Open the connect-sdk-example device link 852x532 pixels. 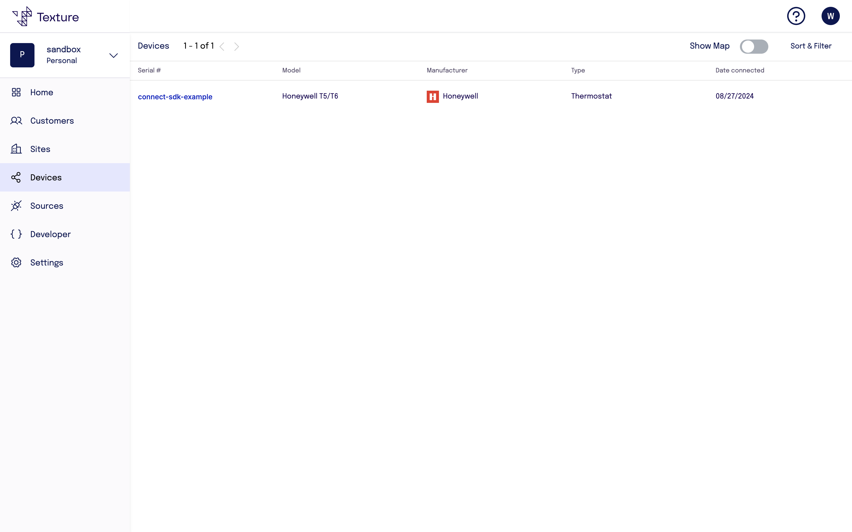click(x=175, y=97)
